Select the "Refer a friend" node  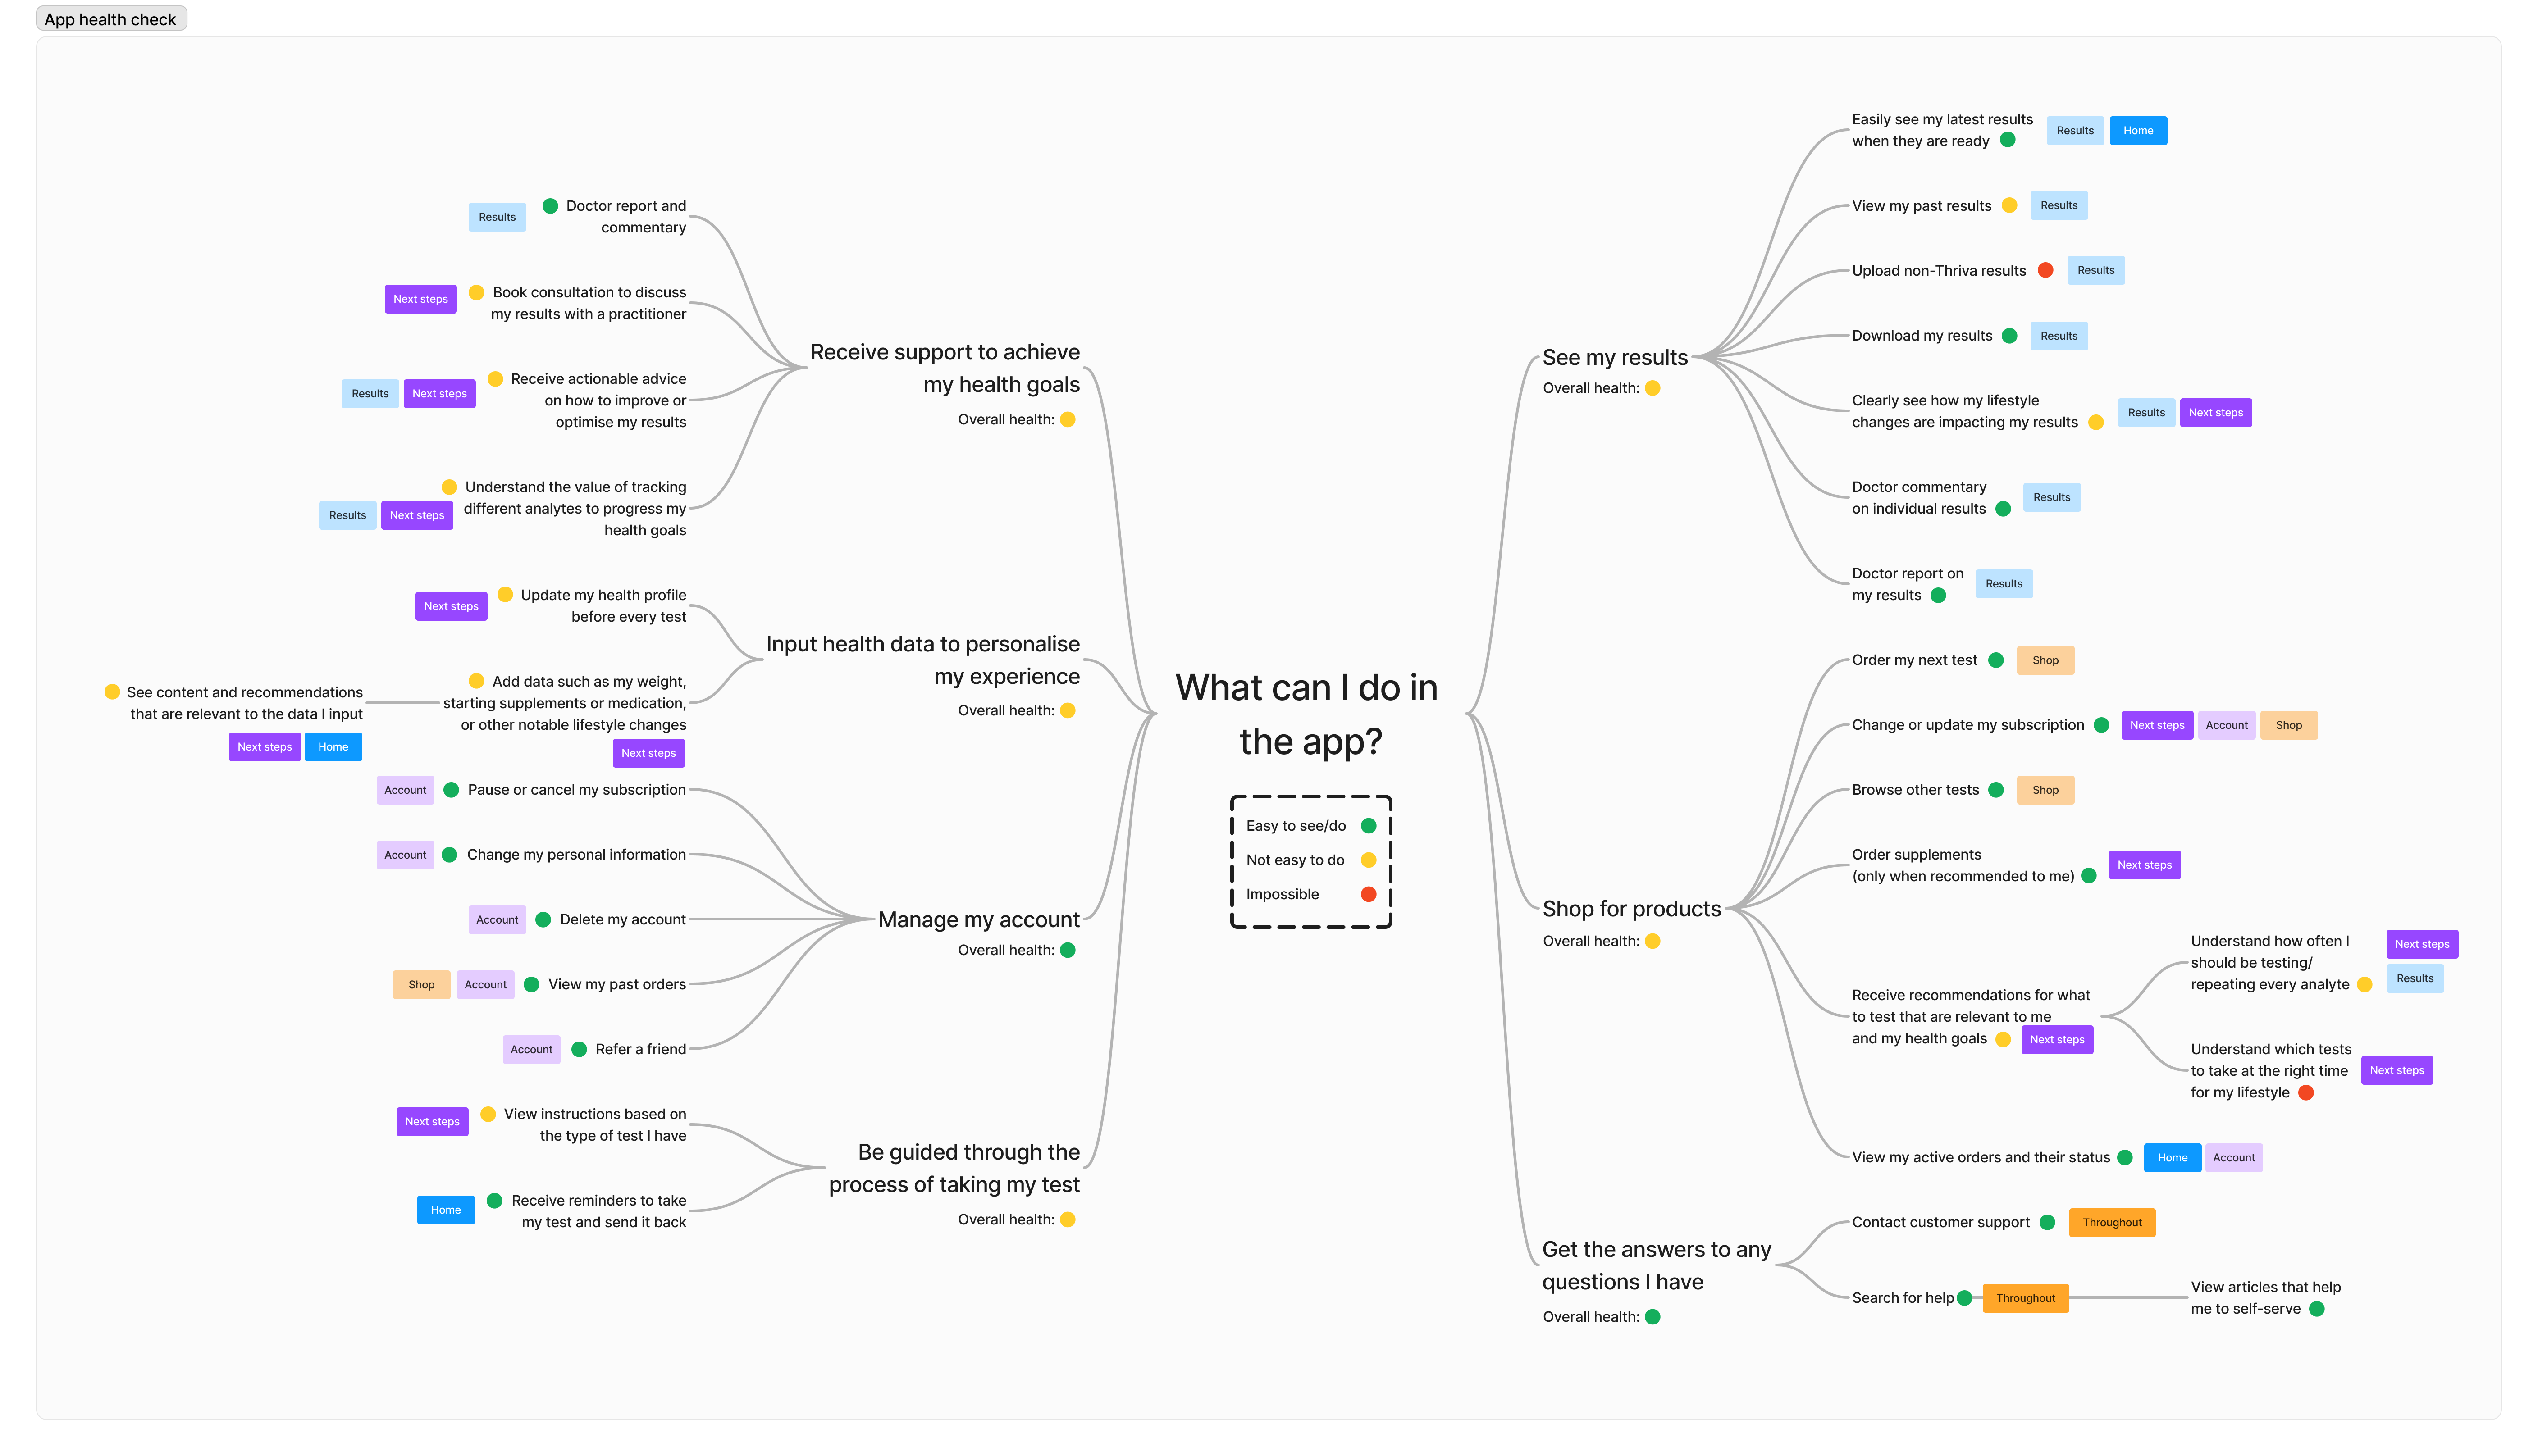(640, 1049)
